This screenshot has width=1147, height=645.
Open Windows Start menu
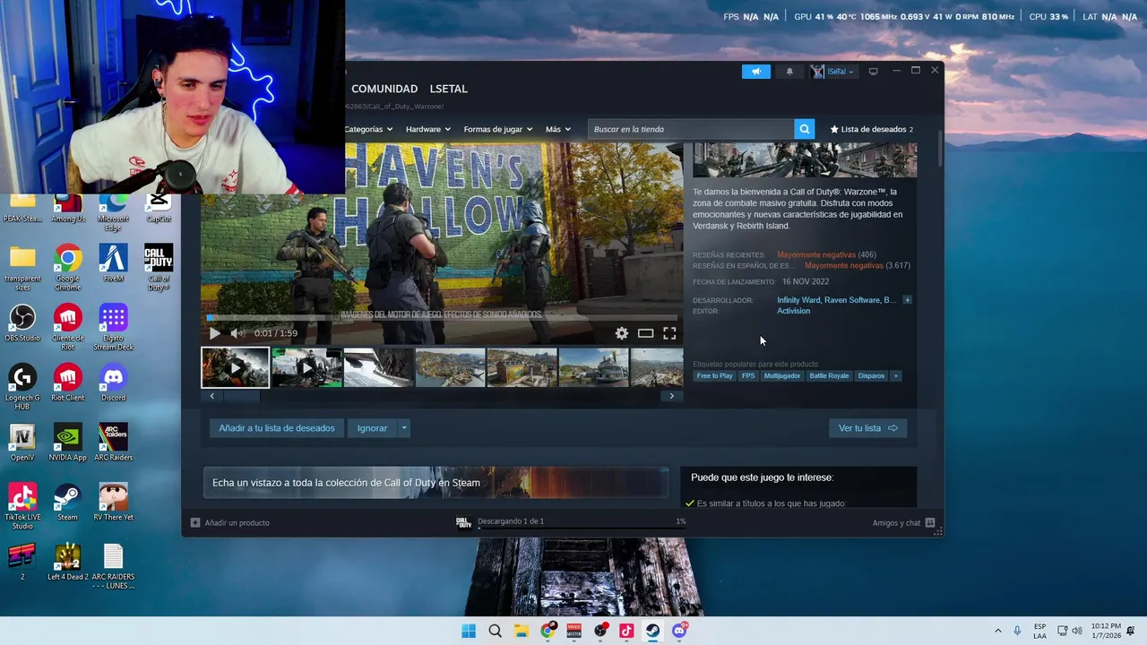pyautogui.click(x=469, y=631)
